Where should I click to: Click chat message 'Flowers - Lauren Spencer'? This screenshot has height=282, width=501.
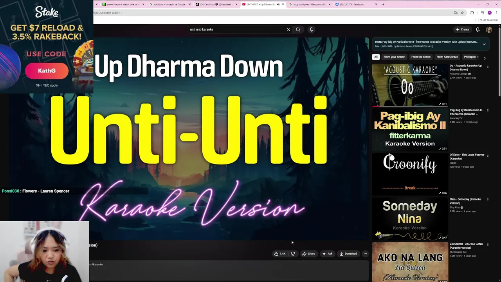46,191
